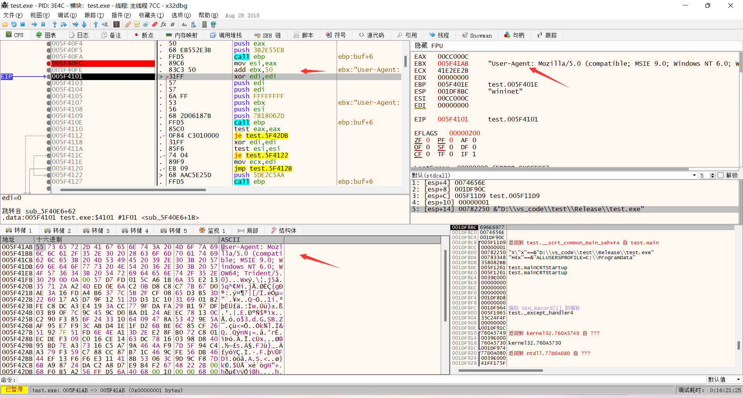Toggle breakpoint dot at address 005F4103
743x398 pixels.
point(49,83)
